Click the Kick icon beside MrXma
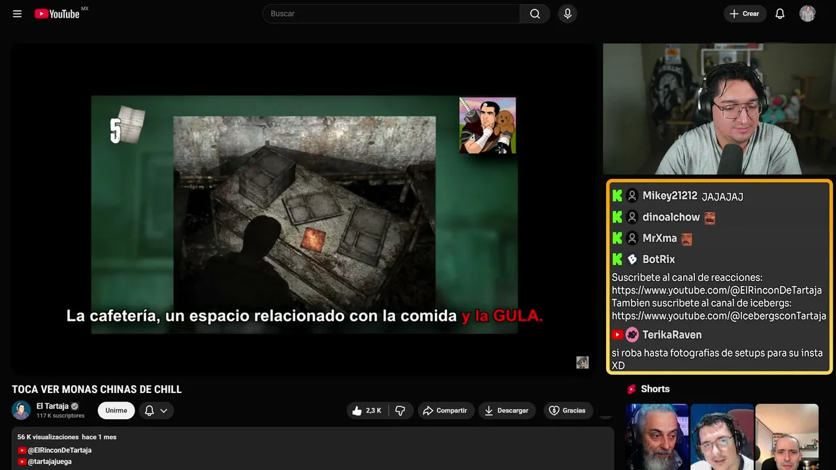Viewport: 836px width, 470px height. click(x=617, y=238)
